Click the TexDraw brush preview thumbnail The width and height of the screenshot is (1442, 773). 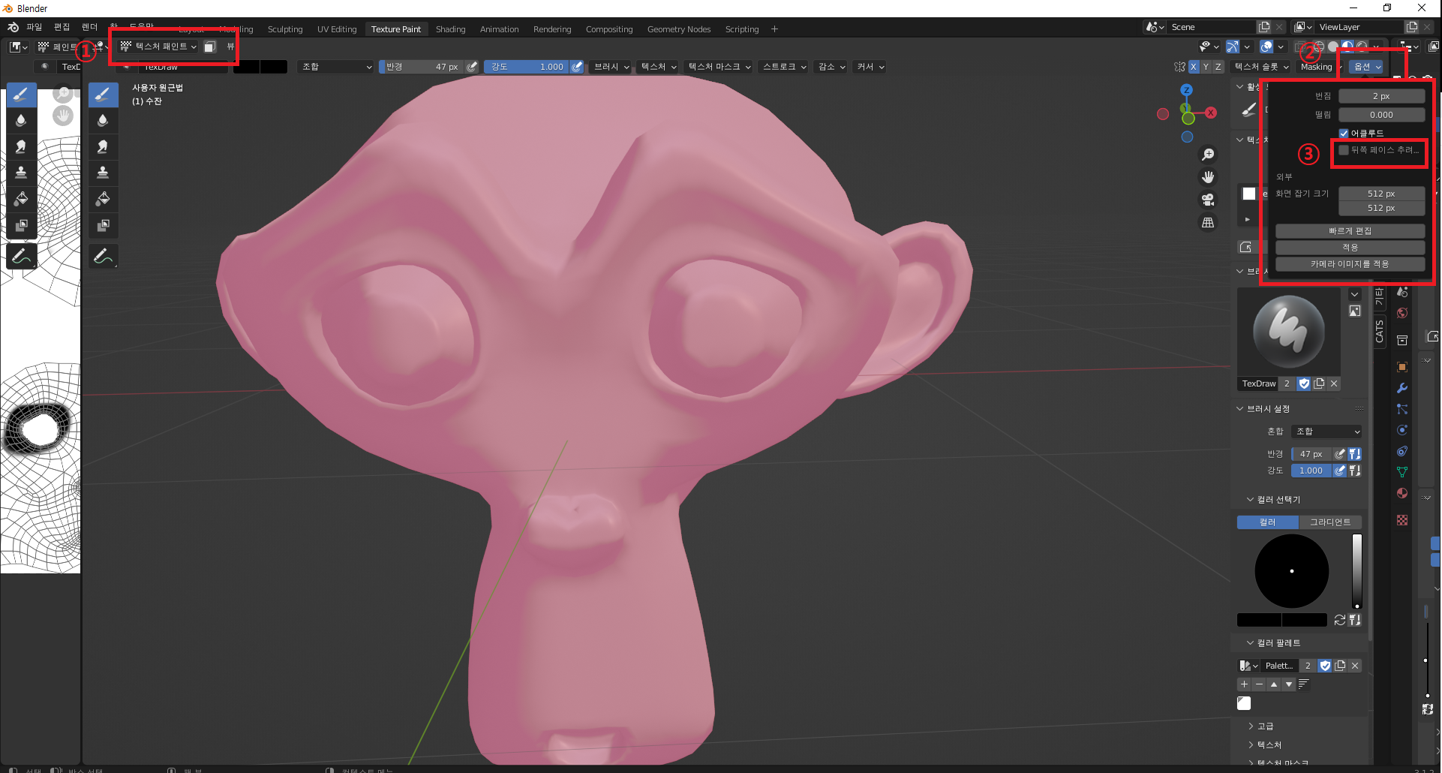[x=1289, y=332]
